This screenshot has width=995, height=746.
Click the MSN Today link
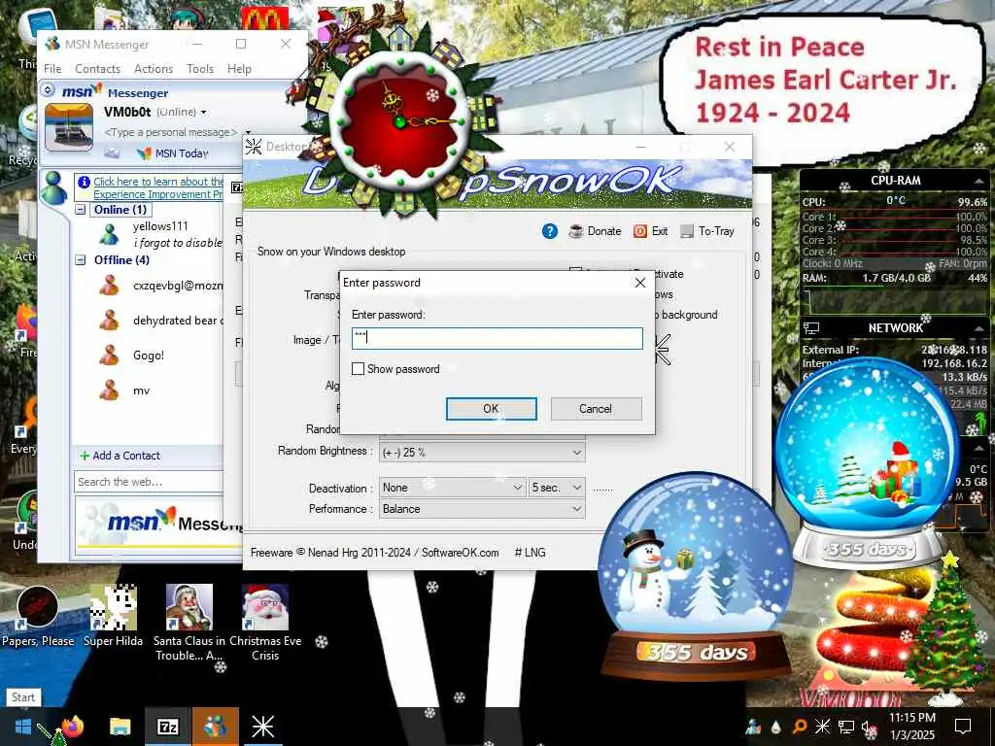click(182, 153)
